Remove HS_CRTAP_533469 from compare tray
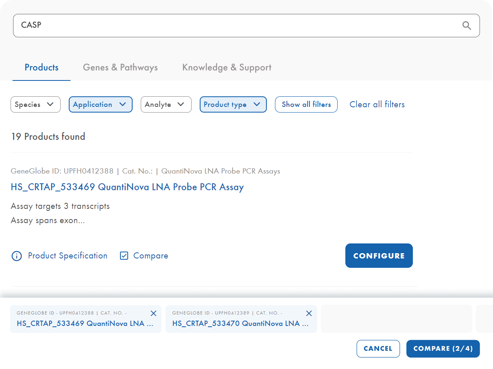Screen dimensions: 493x369 click(x=153, y=313)
